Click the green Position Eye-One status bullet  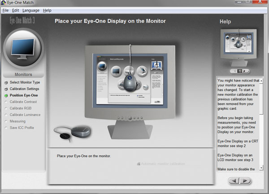[x=6, y=95]
